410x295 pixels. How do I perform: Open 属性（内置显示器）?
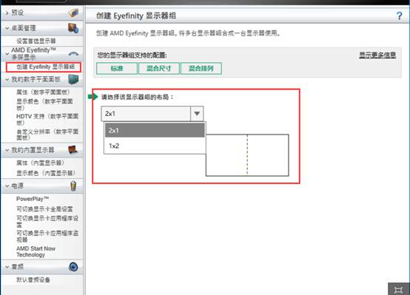click(x=40, y=163)
